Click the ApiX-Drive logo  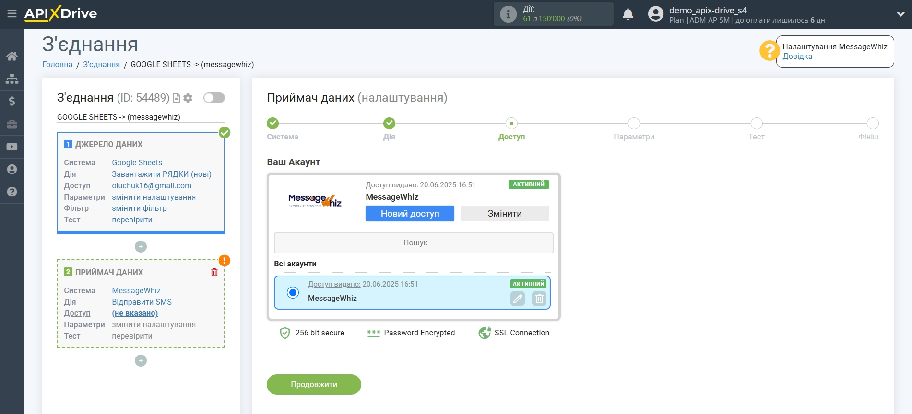60,13
